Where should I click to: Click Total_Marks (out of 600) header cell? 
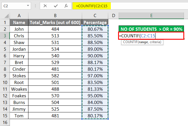coord(55,22)
